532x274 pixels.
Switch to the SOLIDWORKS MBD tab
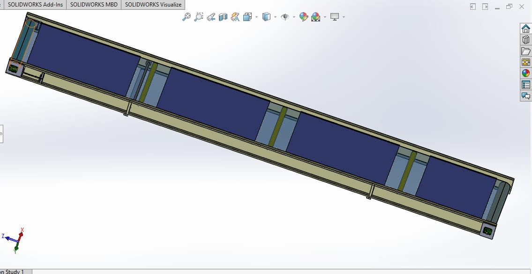point(94,5)
